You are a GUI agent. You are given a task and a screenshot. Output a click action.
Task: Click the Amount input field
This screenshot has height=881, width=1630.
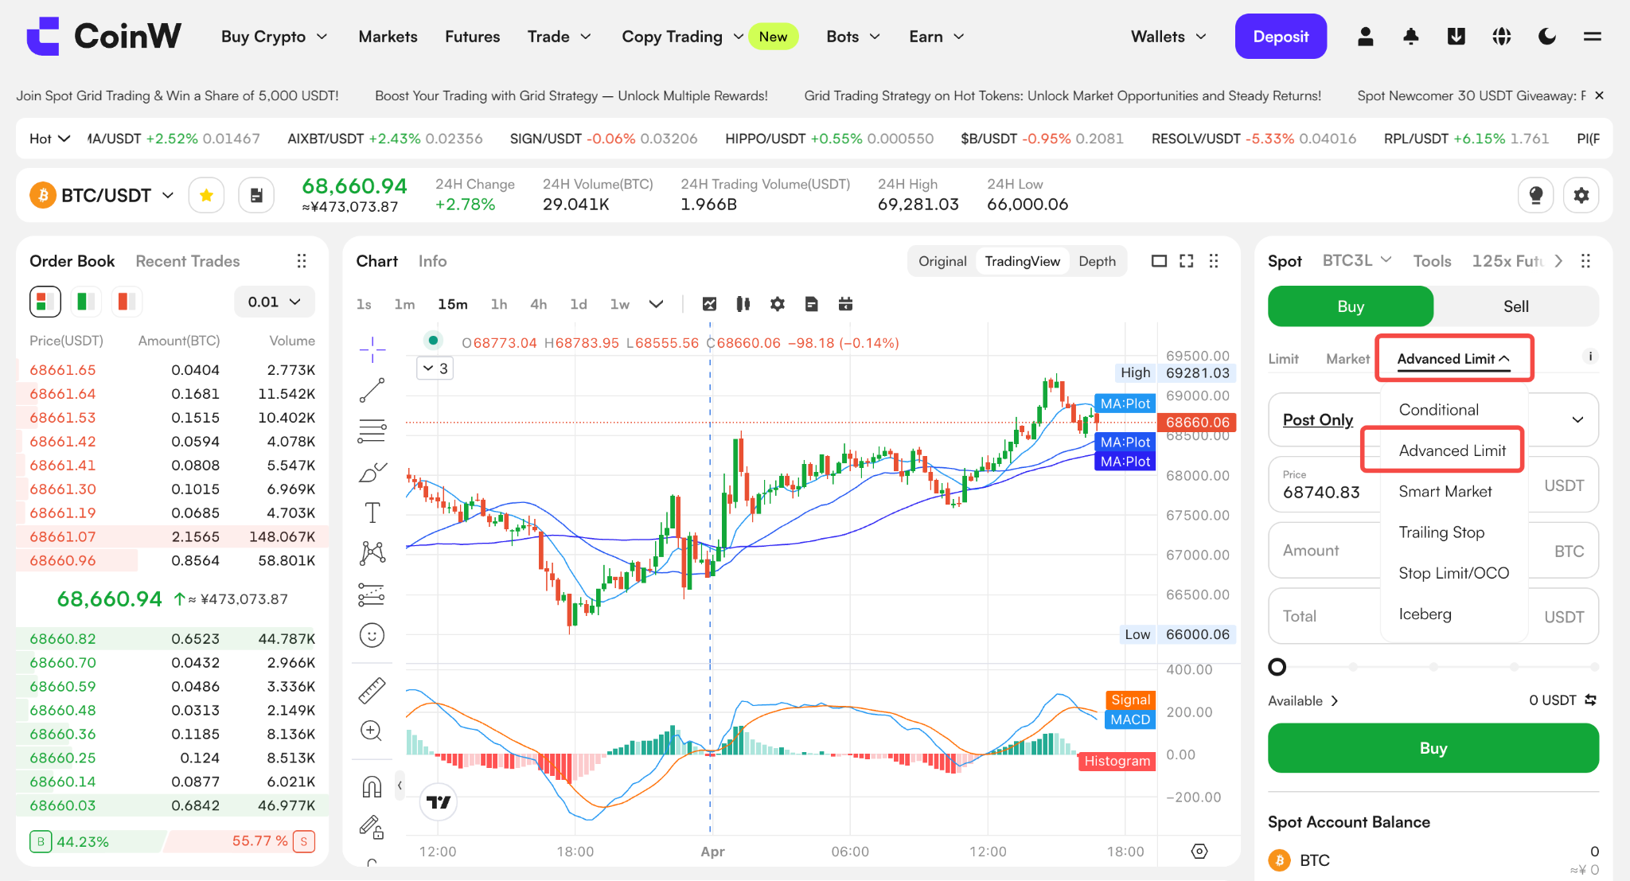[1433, 551]
